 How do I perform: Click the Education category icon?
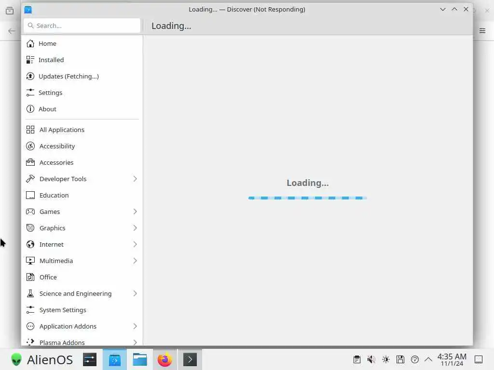30,195
